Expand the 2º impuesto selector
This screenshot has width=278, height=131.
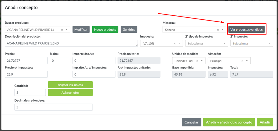269,44
